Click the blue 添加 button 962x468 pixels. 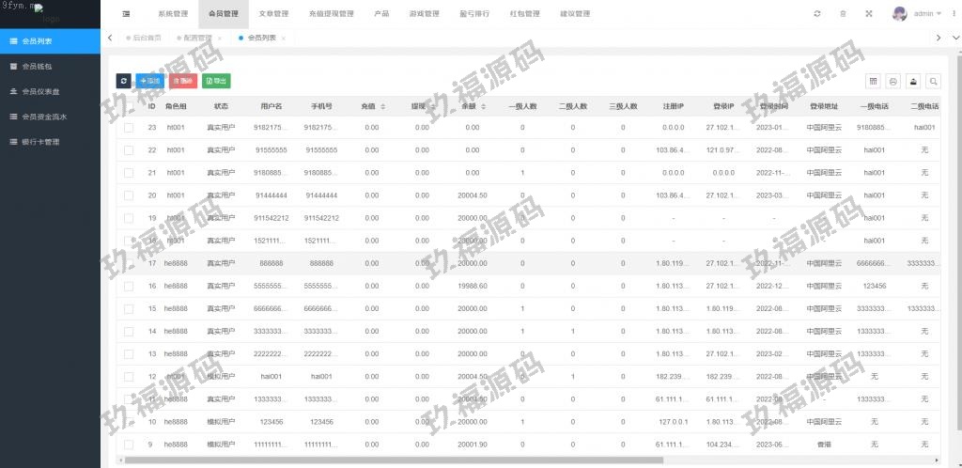coord(148,82)
